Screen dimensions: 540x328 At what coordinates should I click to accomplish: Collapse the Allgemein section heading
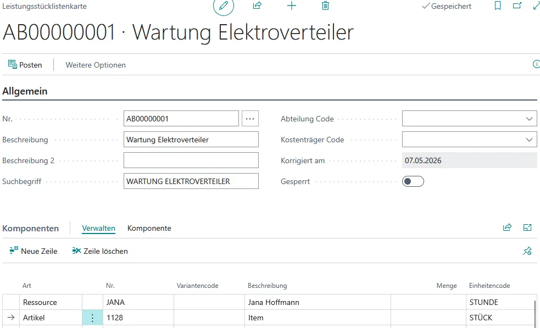pos(25,91)
